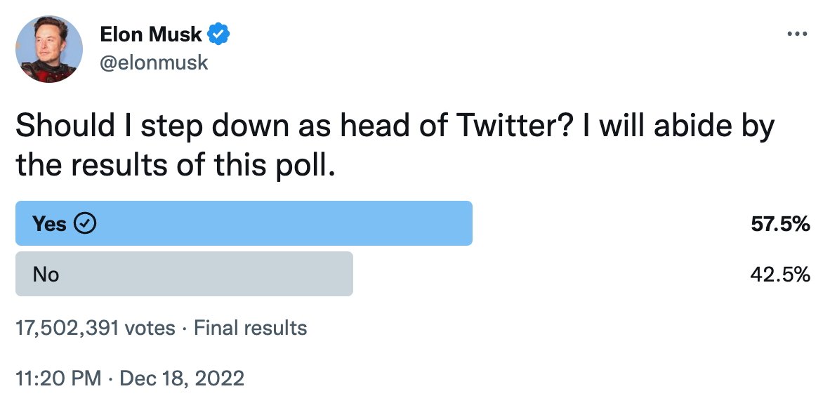The width and height of the screenshot is (830, 403).
Task: Click the bold "Yes" option label
Action: pyautogui.click(x=49, y=224)
